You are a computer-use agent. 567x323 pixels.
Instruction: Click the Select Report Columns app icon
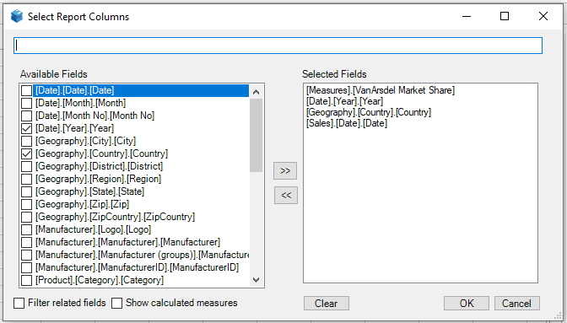[17, 16]
